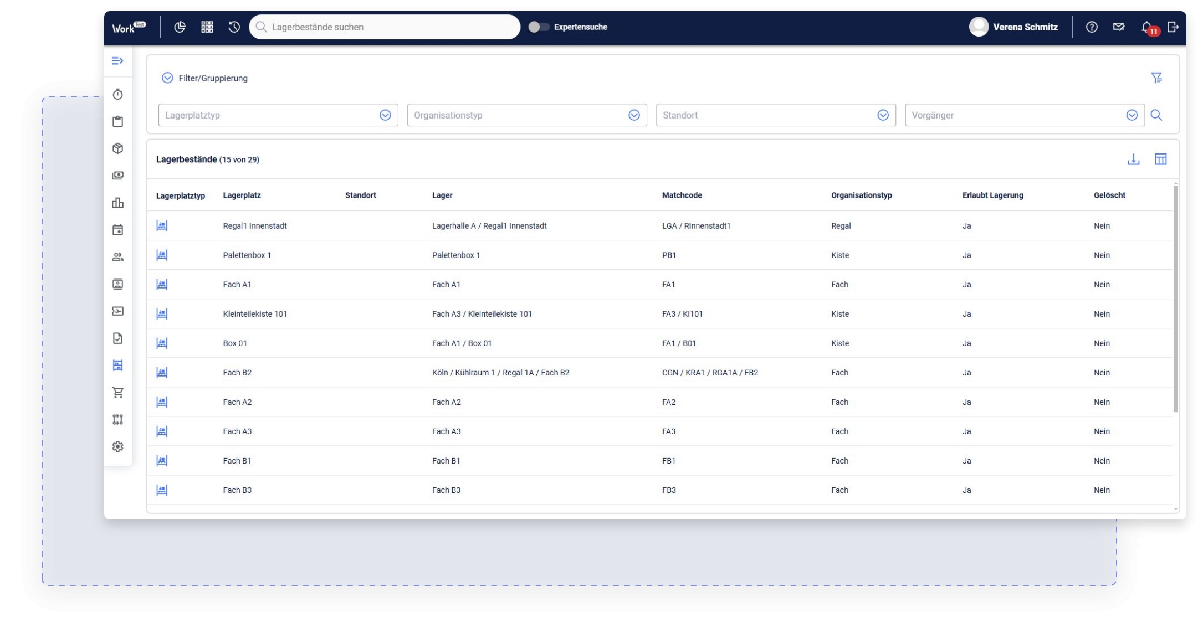Collapse the Filter/Gruppierung section
1203x633 pixels.
[x=167, y=78]
